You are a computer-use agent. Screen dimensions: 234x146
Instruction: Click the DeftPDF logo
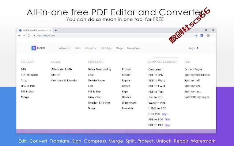coord(38,48)
